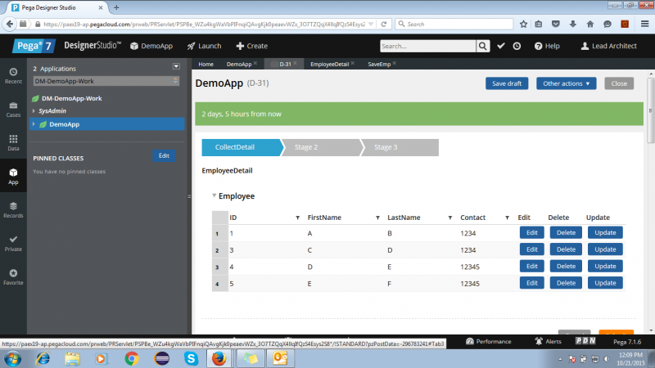Image resolution: width=655 pixels, height=368 pixels.
Task: Click the Firefox Search box
Action: coord(454,25)
